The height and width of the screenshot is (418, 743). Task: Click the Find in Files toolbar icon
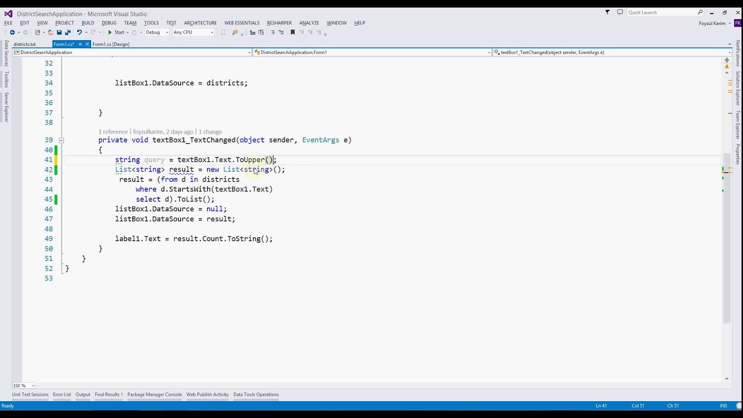pyautogui.click(x=236, y=33)
